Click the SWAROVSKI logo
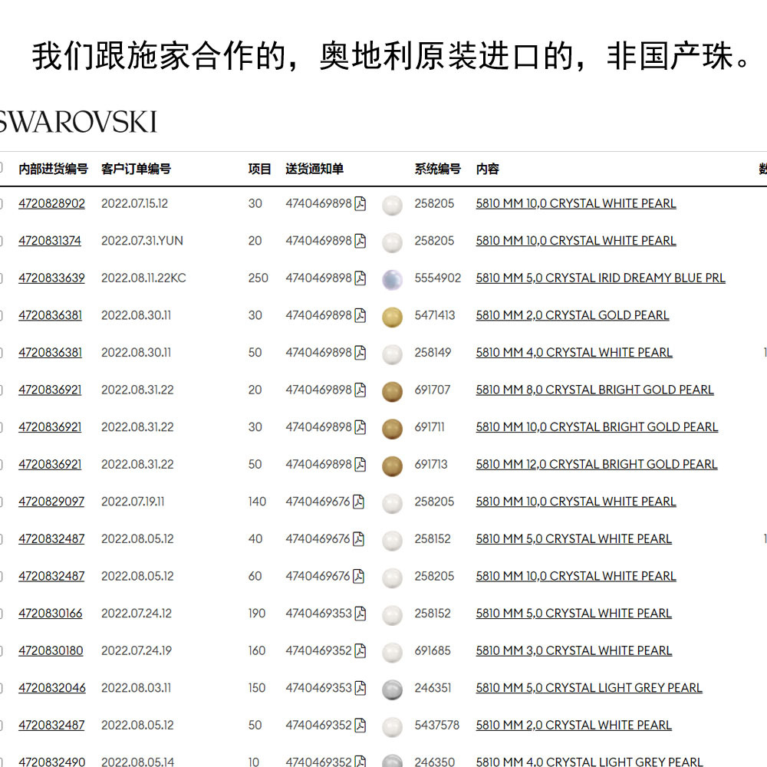 78,122
